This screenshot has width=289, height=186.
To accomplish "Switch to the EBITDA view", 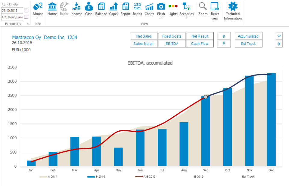I will [172, 44].
